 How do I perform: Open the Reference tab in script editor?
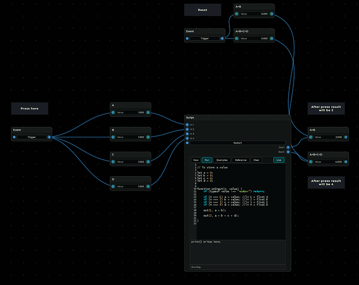(241, 160)
